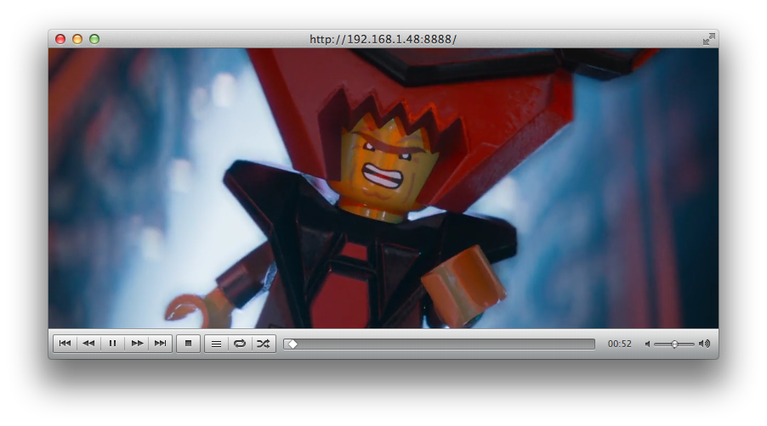
Task: Zoom the window with green button
Action: pos(94,39)
